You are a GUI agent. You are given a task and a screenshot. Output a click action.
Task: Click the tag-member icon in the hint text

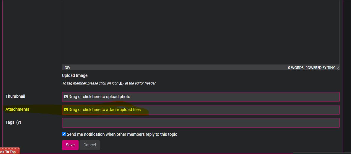[121, 84]
